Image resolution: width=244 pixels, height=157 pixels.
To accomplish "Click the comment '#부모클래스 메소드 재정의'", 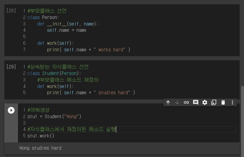I will [68, 80].
